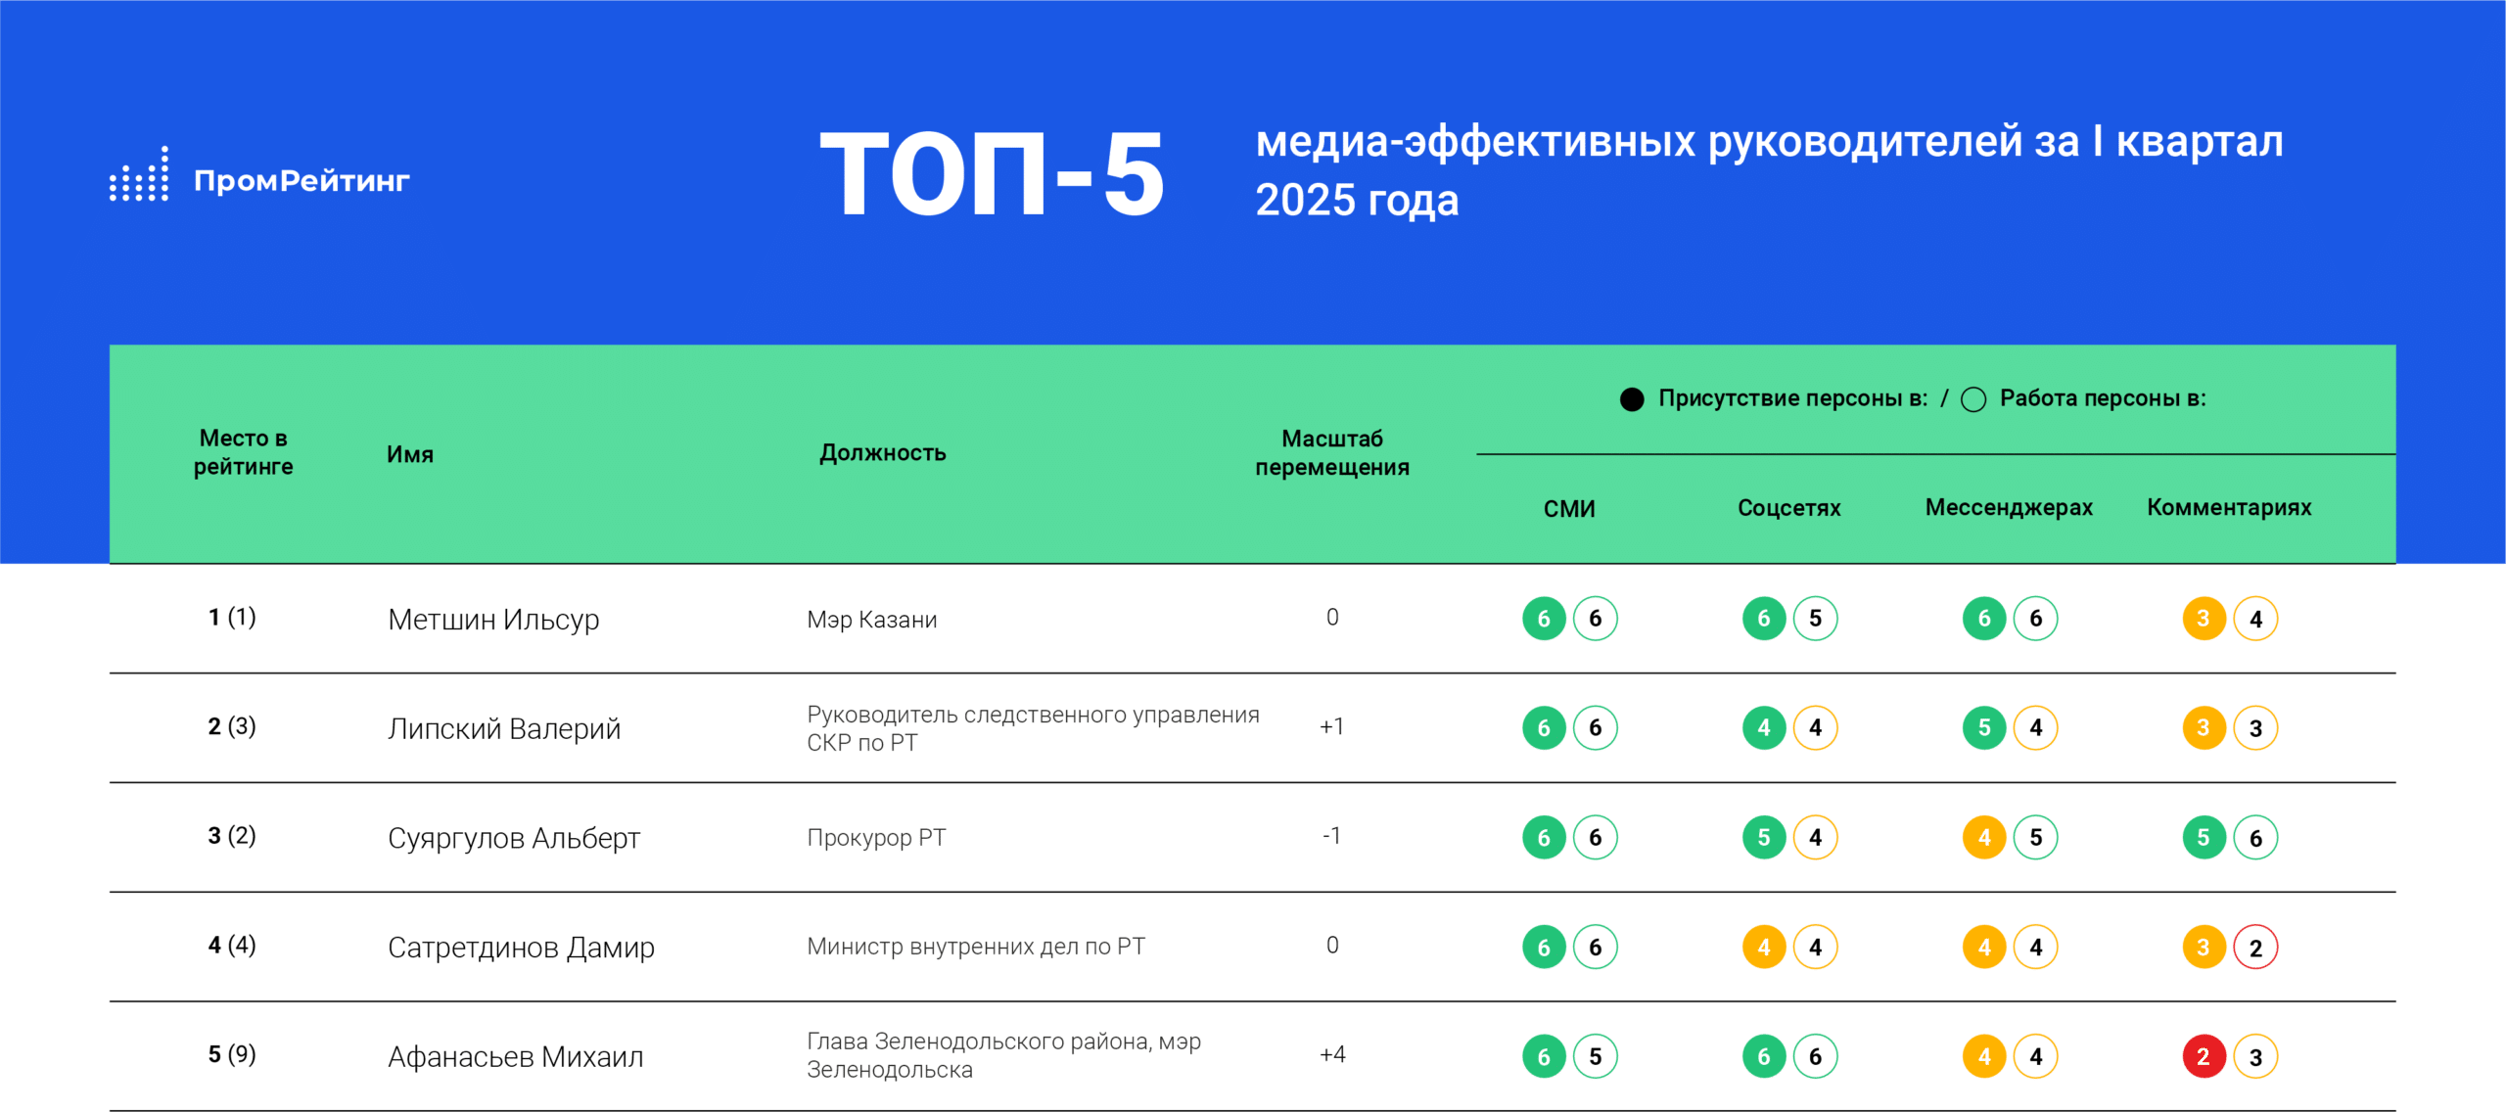Click the ТОП-5 title text

pyautogui.click(x=992, y=175)
